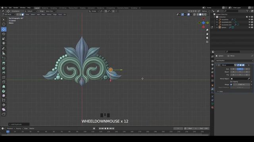The width and height of the screenshot is (254, 142).
Task: Select the Transform tool
Action: pyautogui.click(x=4, y=43)
